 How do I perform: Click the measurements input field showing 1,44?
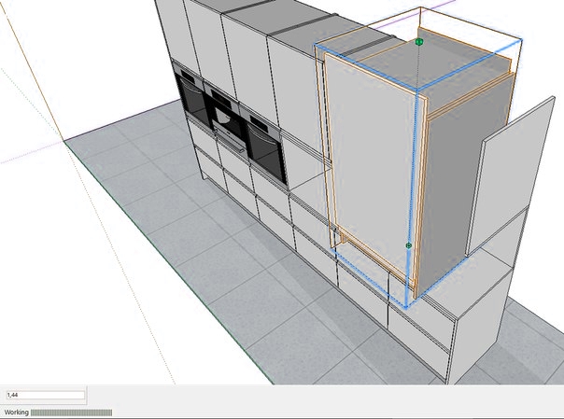pos(46,395)
